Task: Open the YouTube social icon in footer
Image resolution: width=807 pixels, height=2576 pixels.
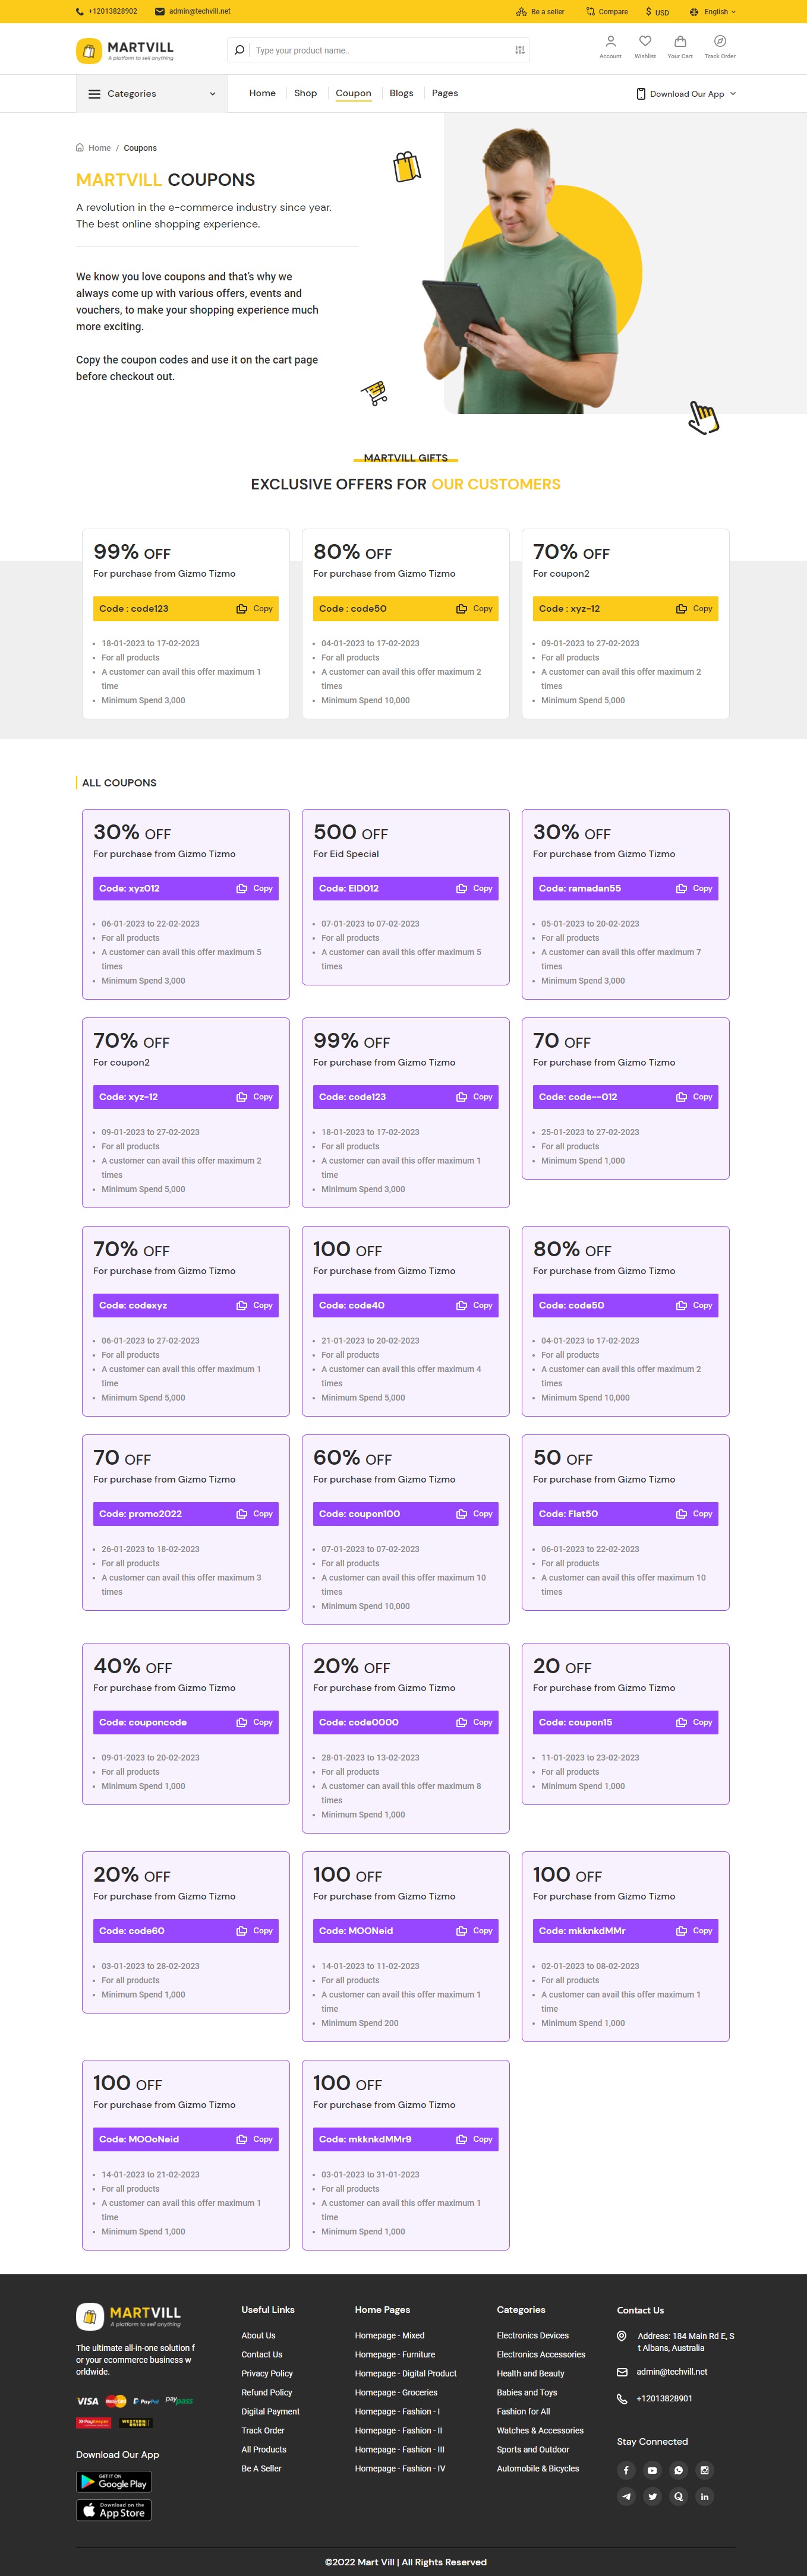Action: point(653,2470)
